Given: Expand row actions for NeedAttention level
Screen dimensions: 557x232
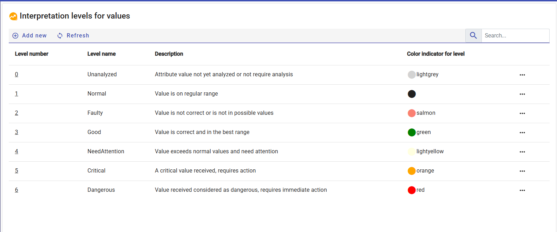Looking at the screenshot, I should 522,152.
